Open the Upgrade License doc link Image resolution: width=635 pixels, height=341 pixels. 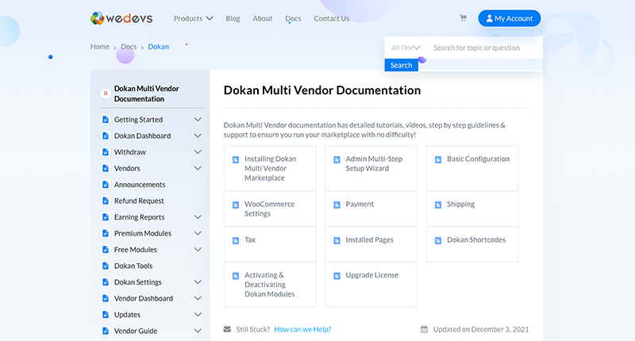[371, 275]
